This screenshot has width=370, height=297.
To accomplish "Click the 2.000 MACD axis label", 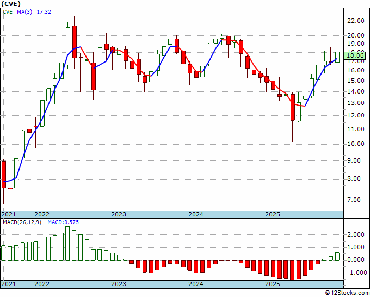I will coord(356,235).
